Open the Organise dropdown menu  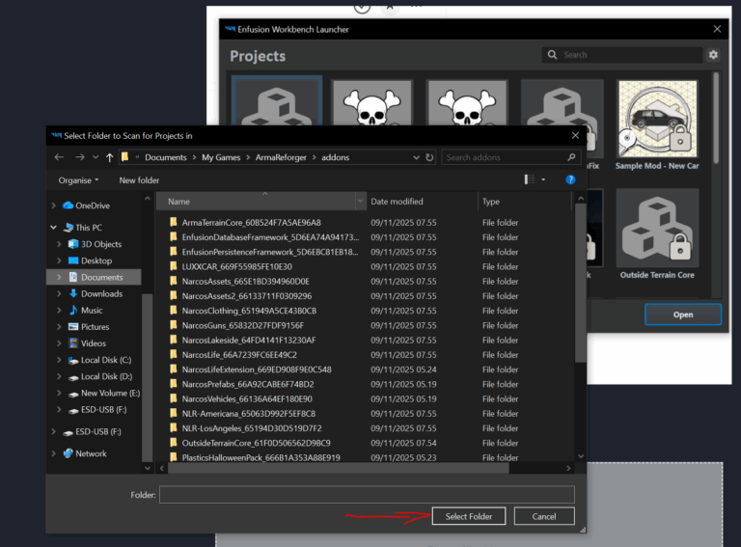point(78,180)
